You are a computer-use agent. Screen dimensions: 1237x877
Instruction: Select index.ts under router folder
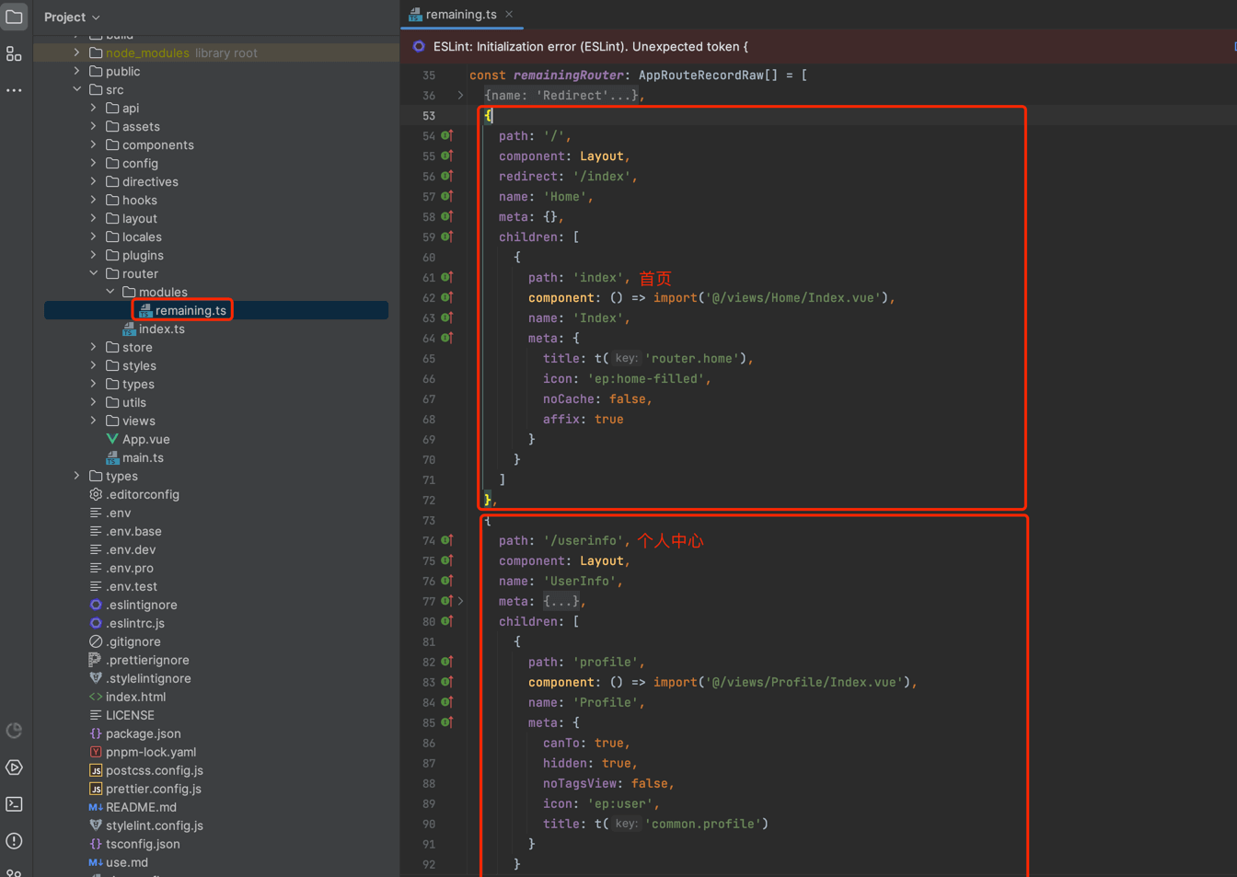click(161, 329)
